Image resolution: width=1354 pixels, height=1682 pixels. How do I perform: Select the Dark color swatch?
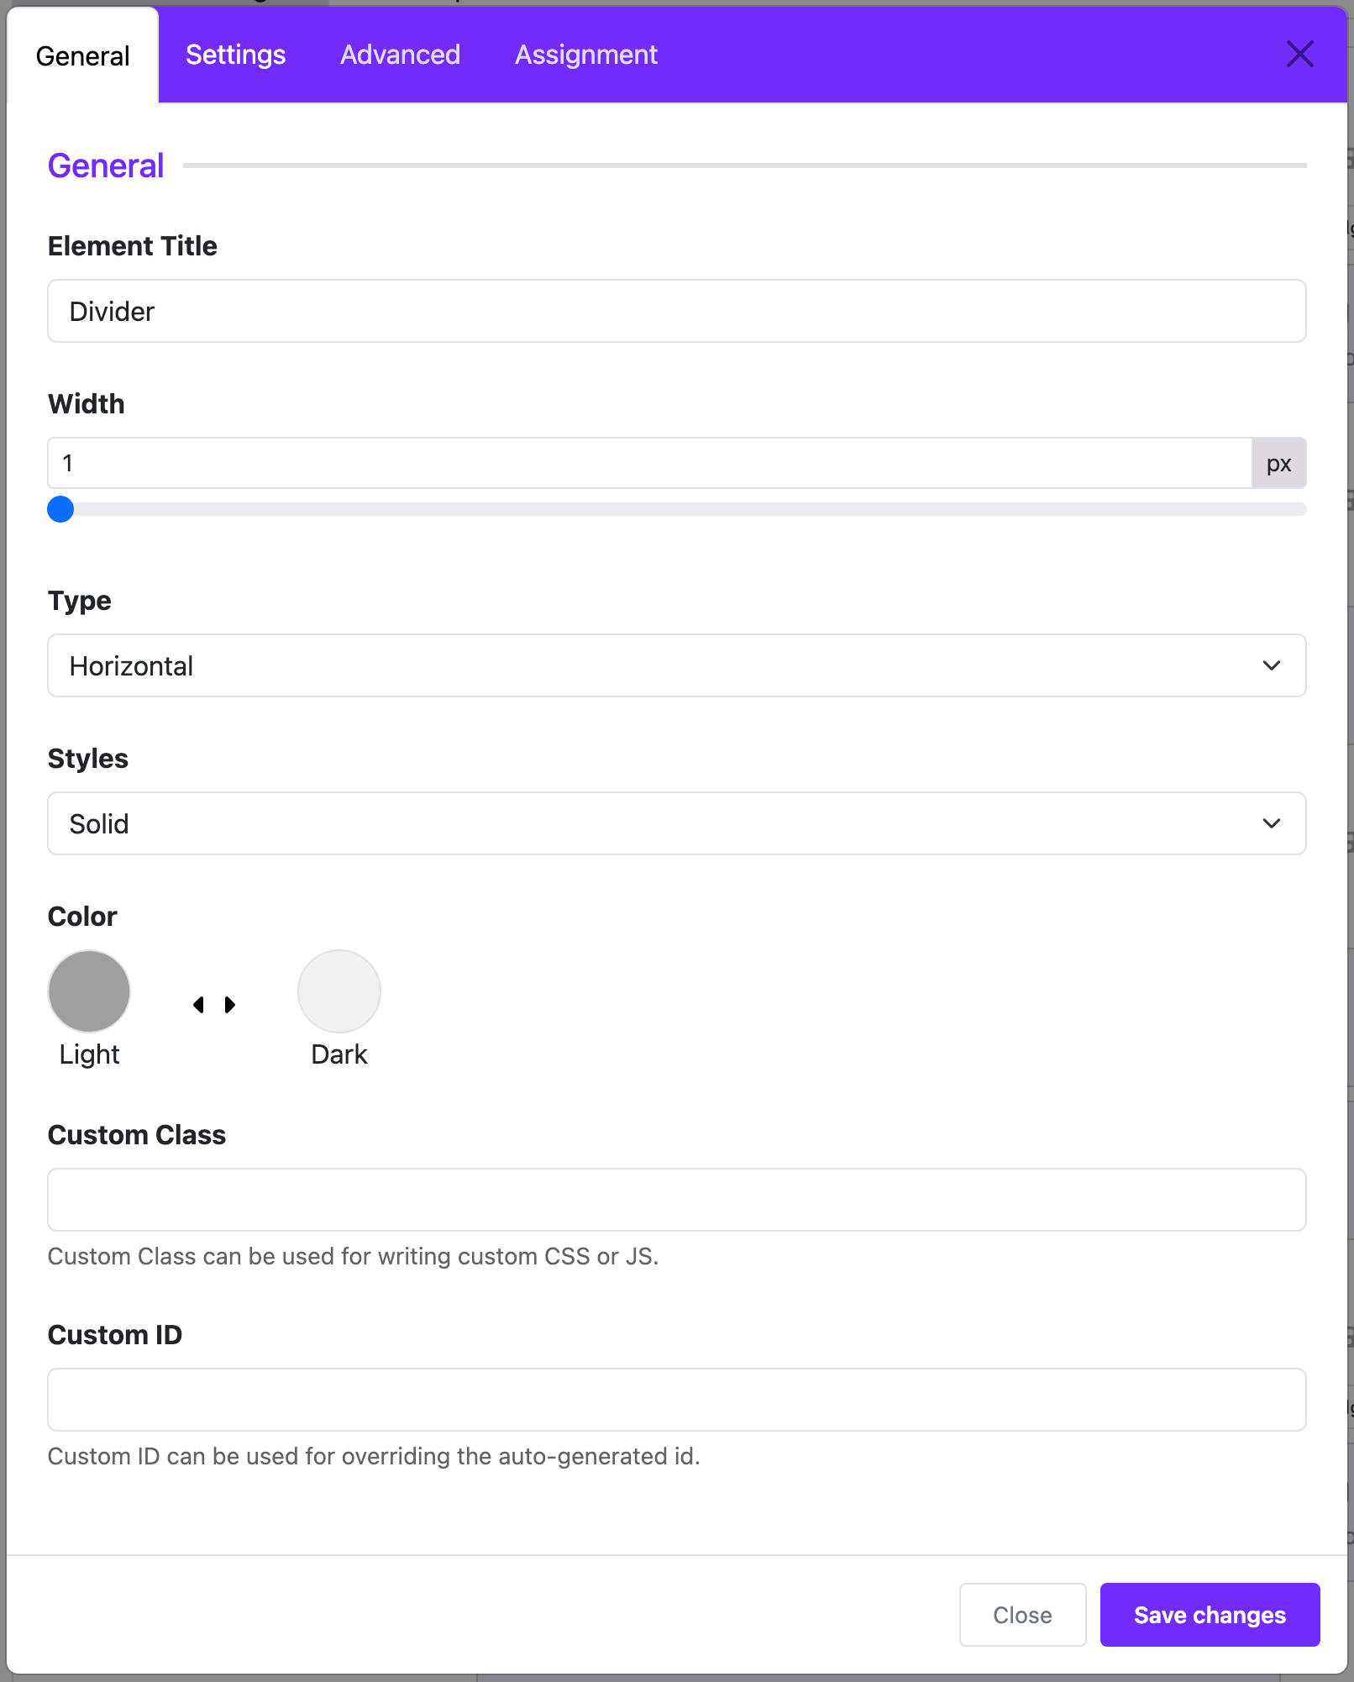click(x=339, y=991)
